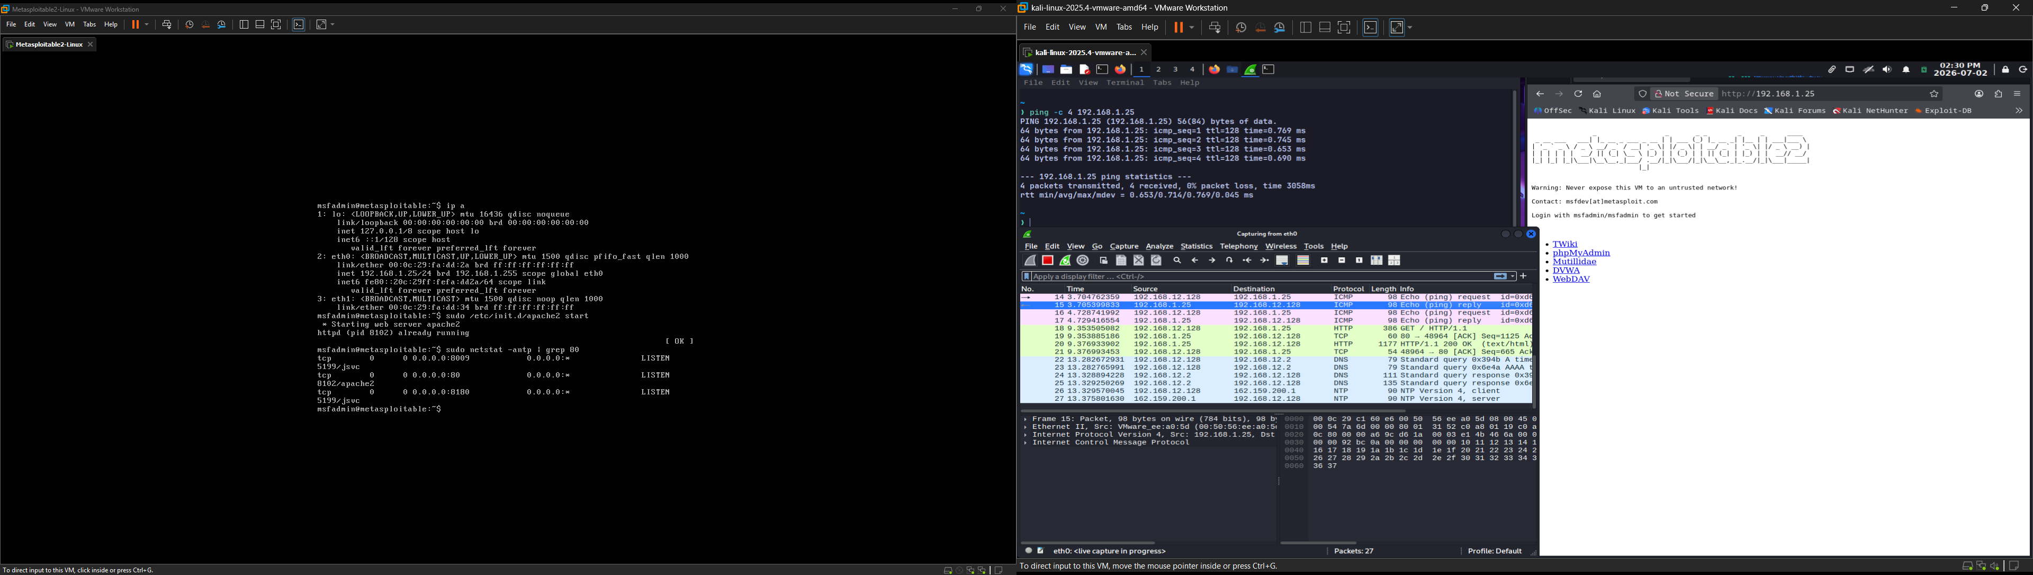The width and height of the screenshot is (2033, 575).
Task: Restart the current Wireshark capture
Action: point(1065,260)
